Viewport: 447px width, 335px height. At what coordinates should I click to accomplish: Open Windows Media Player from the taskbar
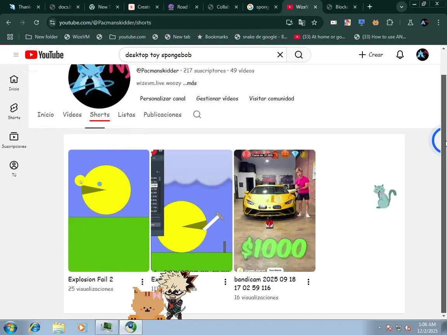click(x=82, y=327)
